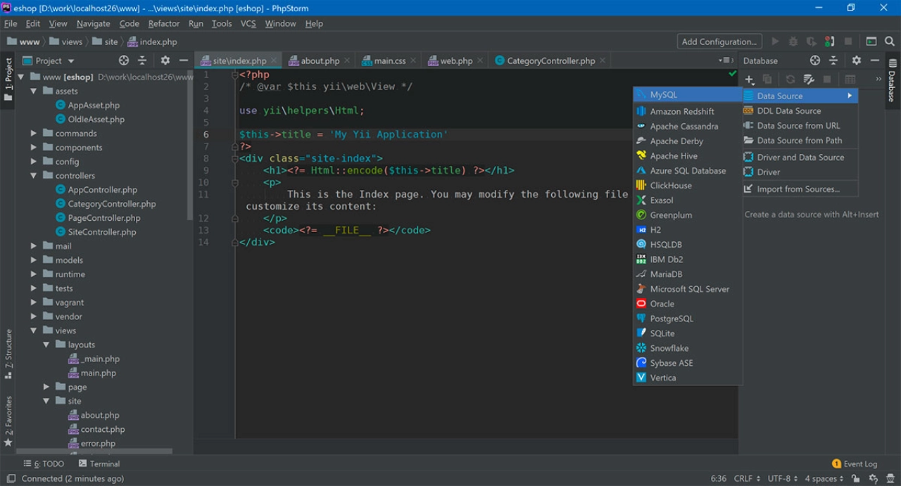Open the Refactor menu
Screen dimensions: 901x486
tap(164, 23)
